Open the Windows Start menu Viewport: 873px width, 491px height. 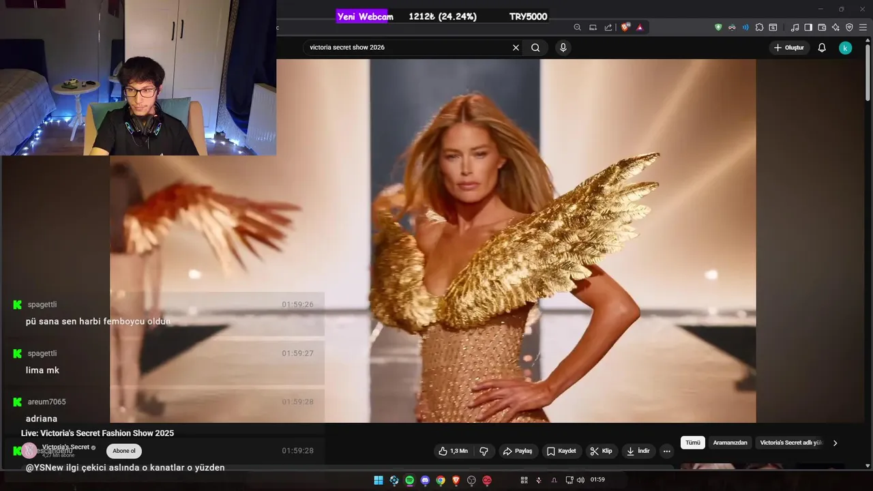(x=379, y=480)
